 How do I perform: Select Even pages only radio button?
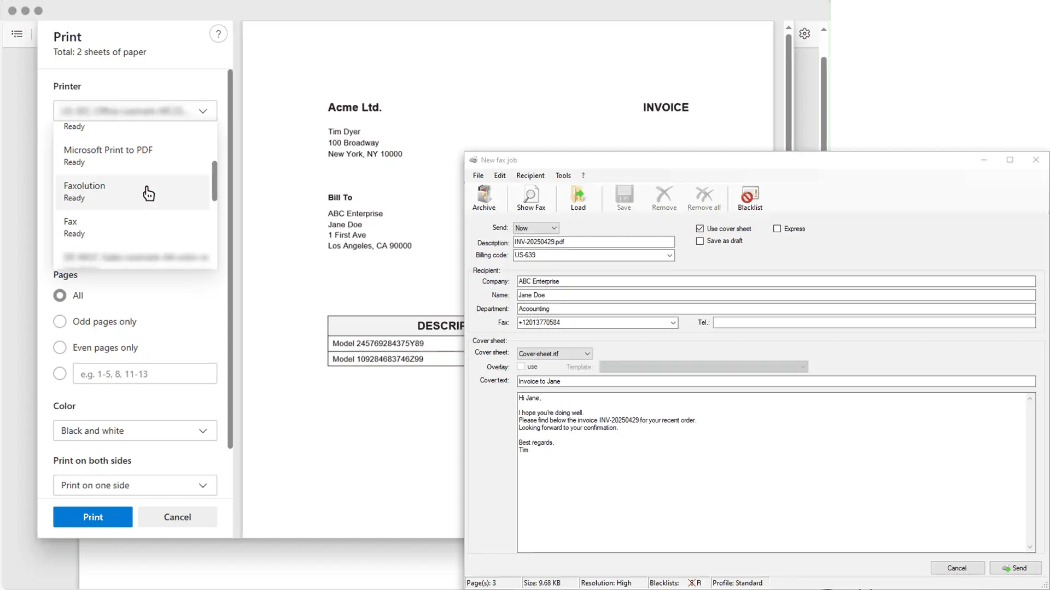(60, 347)
